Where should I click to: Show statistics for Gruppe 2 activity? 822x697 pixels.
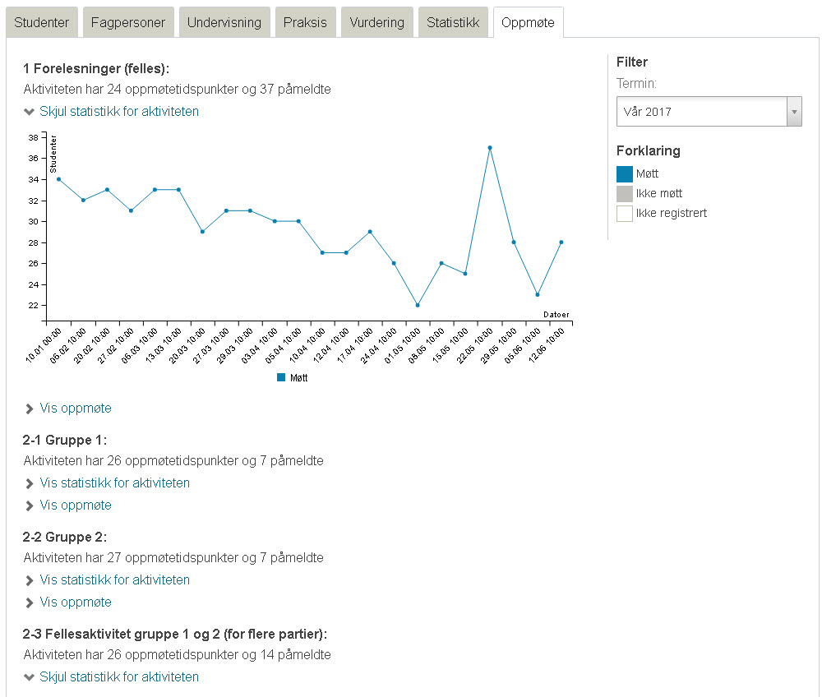pos(115,579)
